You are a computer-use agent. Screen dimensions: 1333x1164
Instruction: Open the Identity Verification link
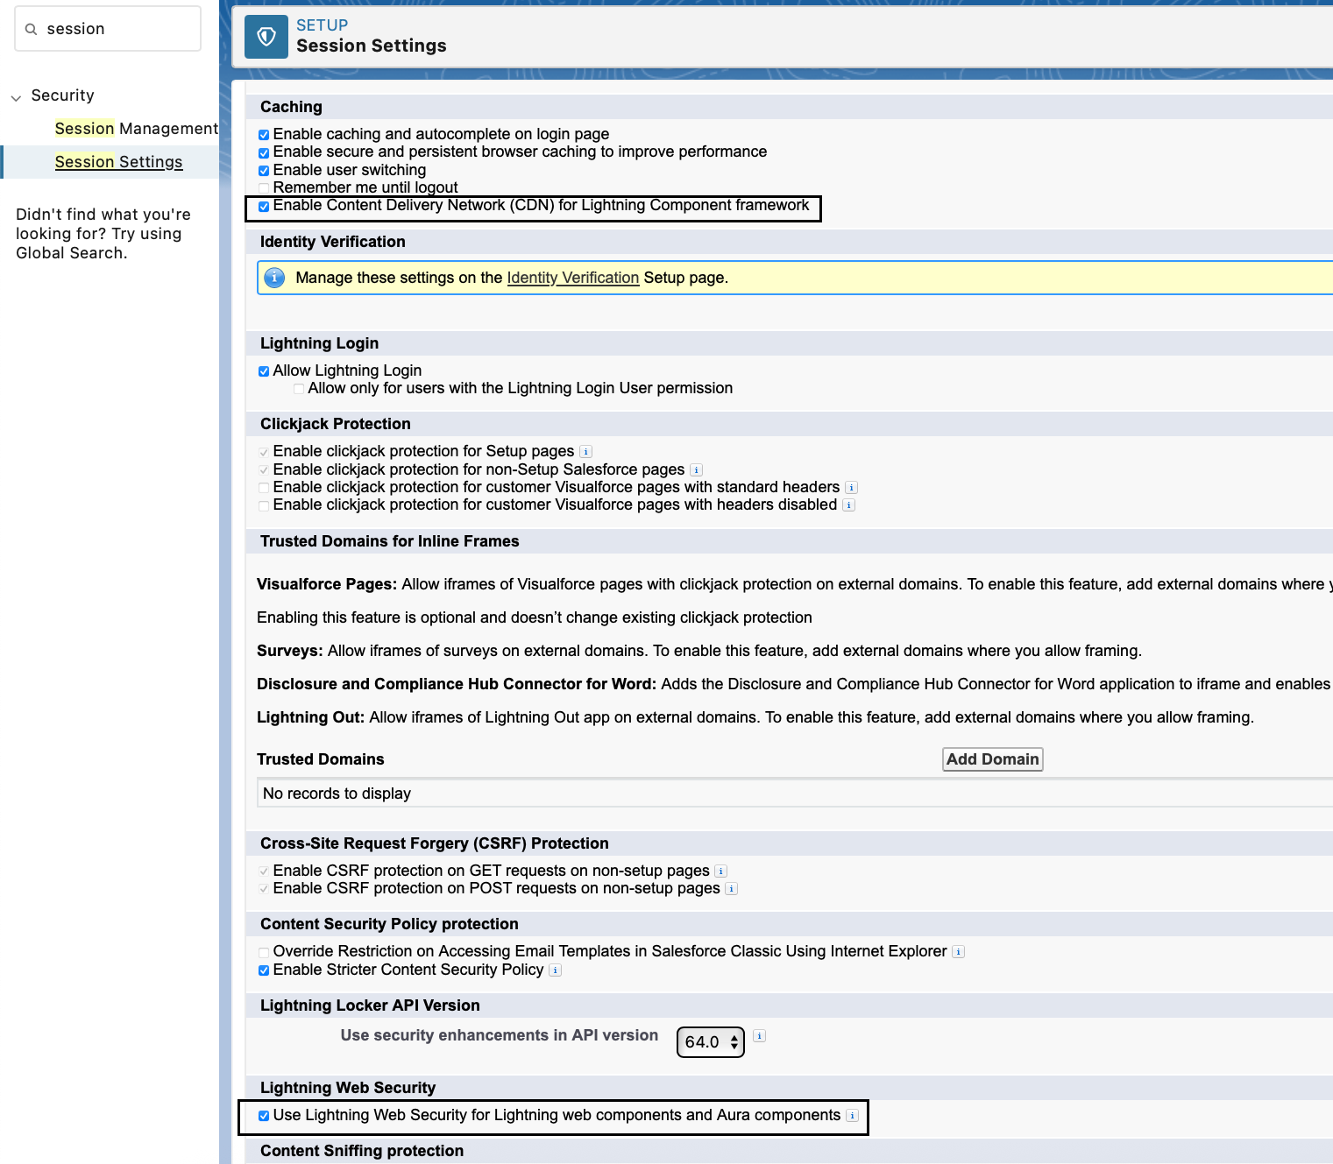pyautogui.click(x=572, y=278)
